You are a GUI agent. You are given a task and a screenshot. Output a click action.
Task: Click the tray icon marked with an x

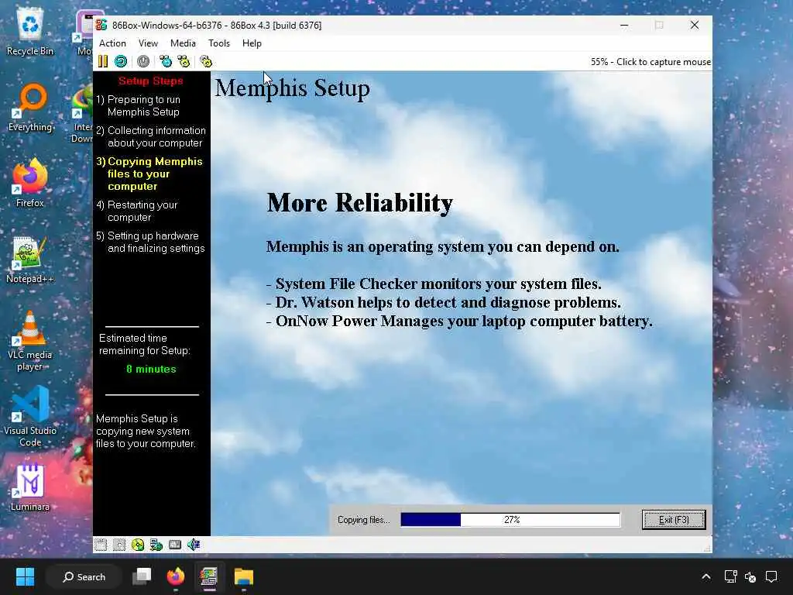tap(750, 576)
